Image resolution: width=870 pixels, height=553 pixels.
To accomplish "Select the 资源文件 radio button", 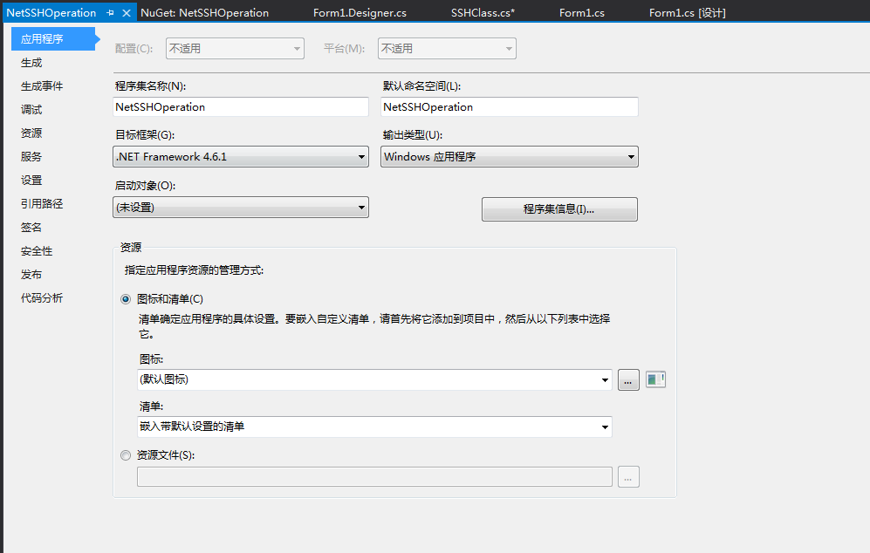I will pyautogui.click(x=125, y=454).
